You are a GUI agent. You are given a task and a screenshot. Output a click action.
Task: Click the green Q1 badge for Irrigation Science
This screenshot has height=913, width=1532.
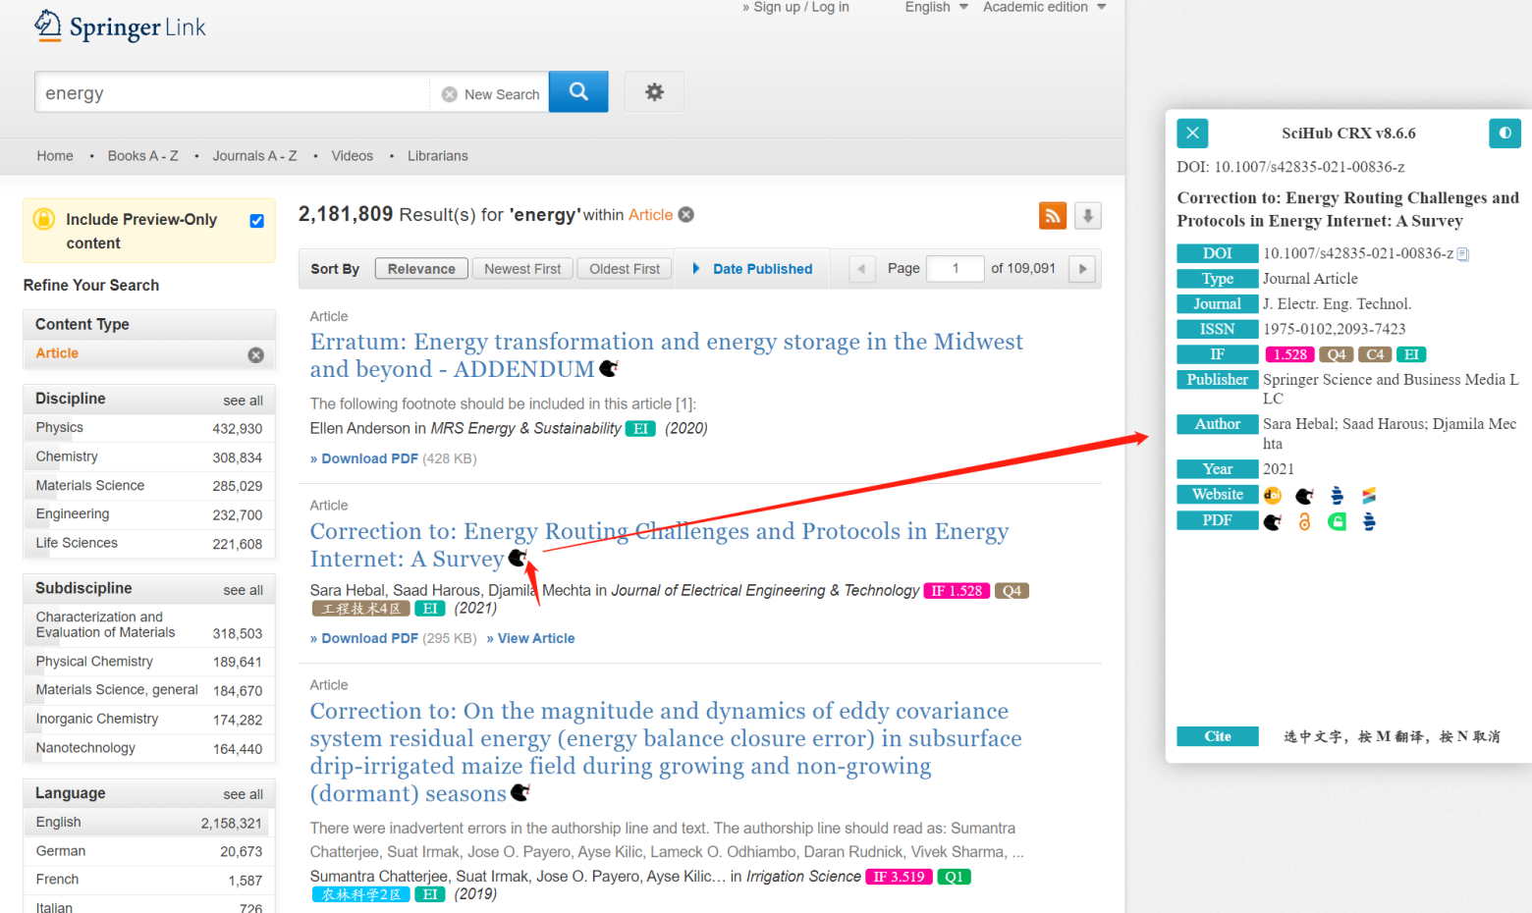pos(954,877)
